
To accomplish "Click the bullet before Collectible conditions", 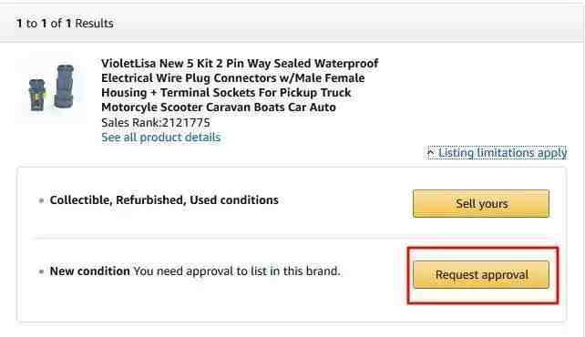I will pos(41,200).
